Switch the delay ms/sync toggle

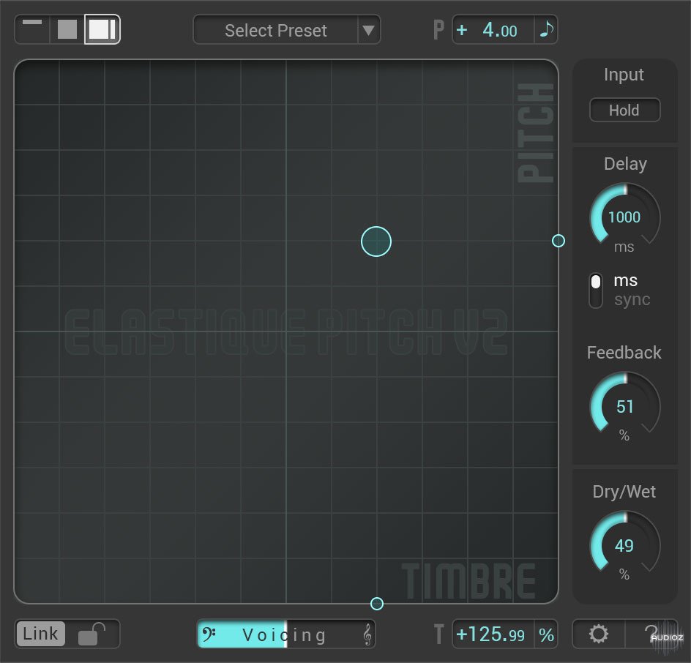[x=596, y=290]
